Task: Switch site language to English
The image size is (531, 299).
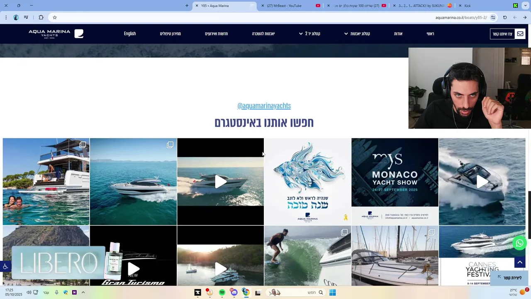Action: pos(130,34)
